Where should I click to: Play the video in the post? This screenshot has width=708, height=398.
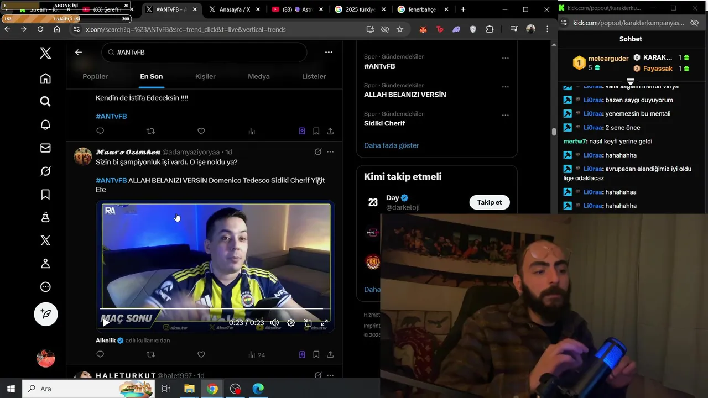(106, 323)
